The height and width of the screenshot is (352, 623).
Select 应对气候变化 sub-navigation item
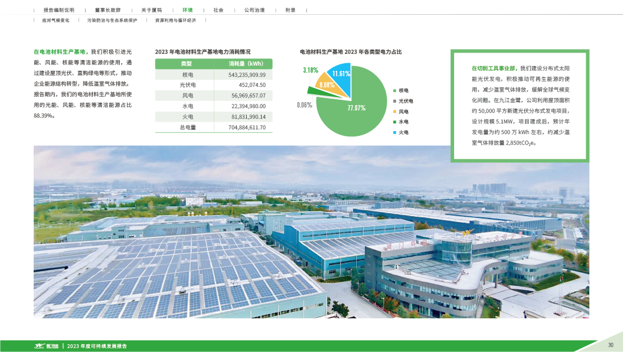pyautogui.click(x=56, y=20)
